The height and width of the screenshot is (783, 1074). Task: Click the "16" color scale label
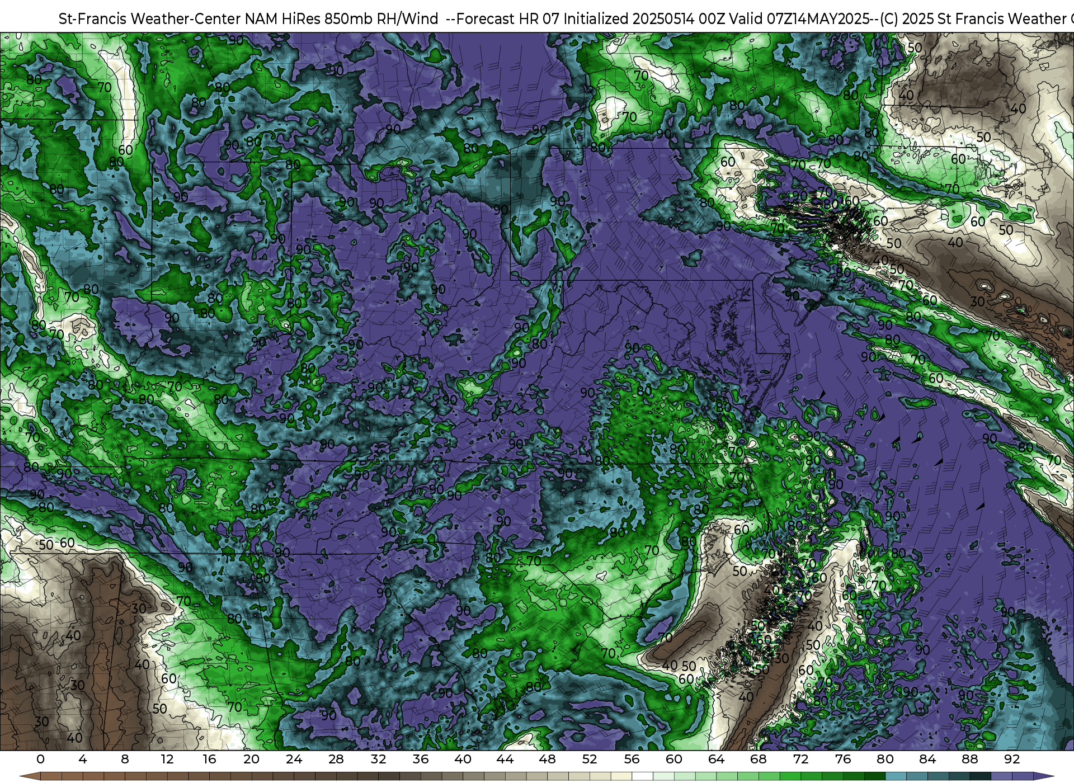(209, 759)
